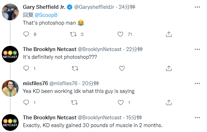Open more options on Gary Sheffield Jr.'s tweet

pos(197,7)
